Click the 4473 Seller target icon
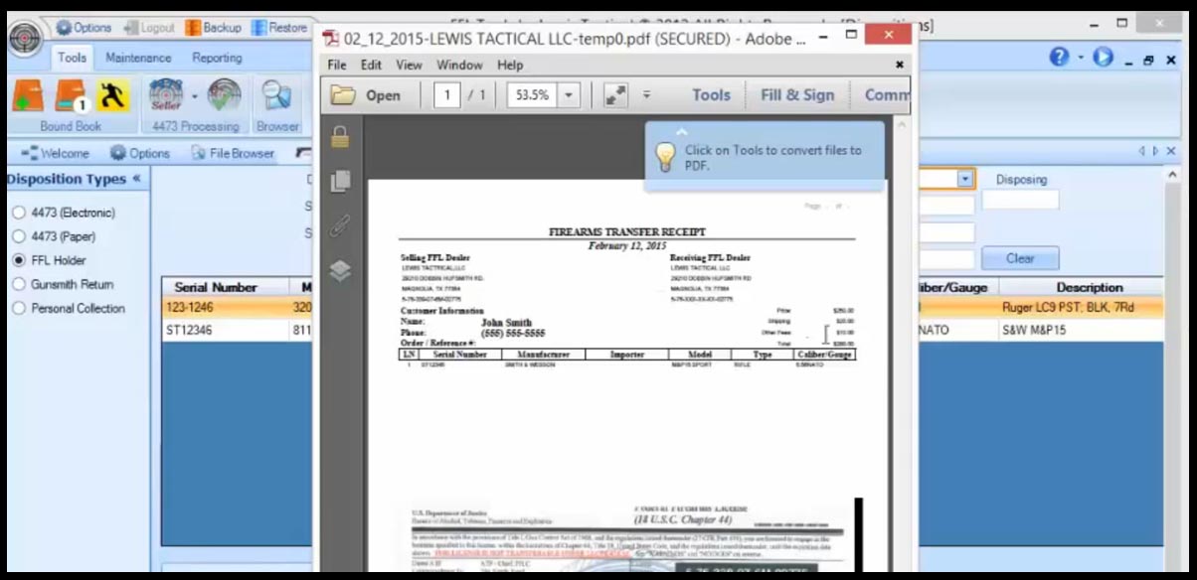The height and width of the screenshot is (580, 1197). [166, 95]
